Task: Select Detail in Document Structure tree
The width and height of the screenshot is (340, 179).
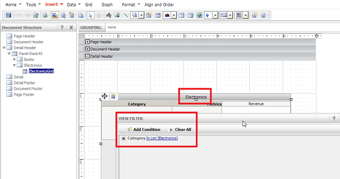Action: [18, 77]
